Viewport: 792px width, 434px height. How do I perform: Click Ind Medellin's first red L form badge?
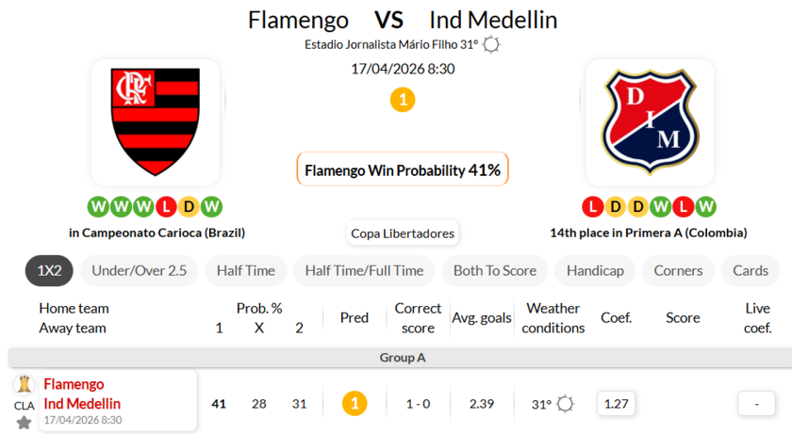pos(592,206)
